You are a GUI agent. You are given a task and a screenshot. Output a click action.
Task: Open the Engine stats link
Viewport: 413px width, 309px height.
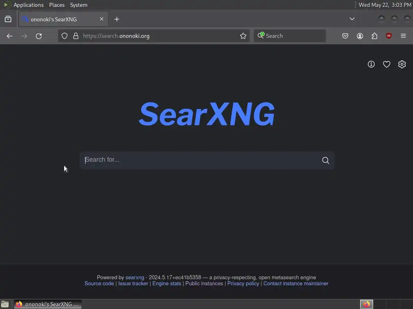tap(167, 284)
